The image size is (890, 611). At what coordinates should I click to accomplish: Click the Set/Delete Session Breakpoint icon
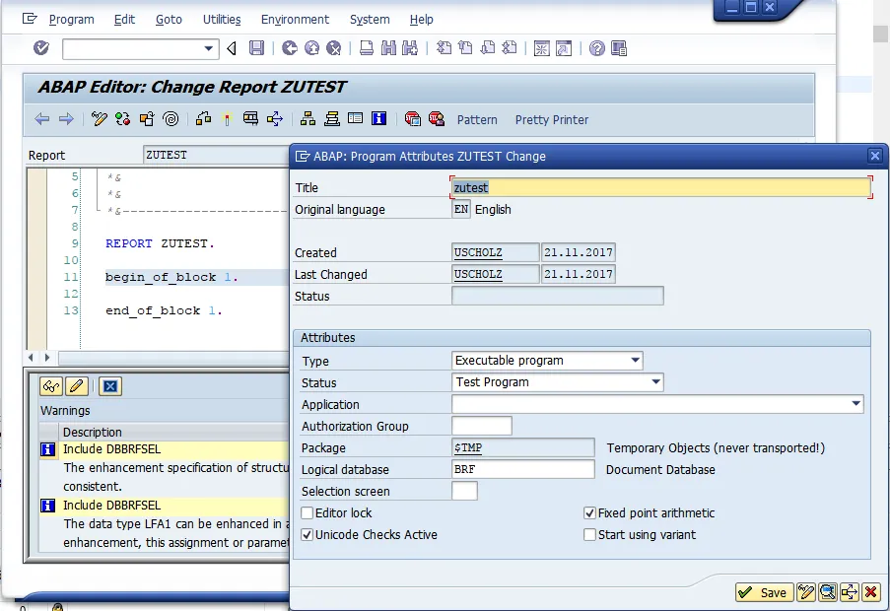click(x=413, y=118)
